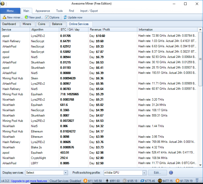Click the Litecoin icon next to $185.18
The height and width of the screenshot is (184, 203).
click(124, 181)
